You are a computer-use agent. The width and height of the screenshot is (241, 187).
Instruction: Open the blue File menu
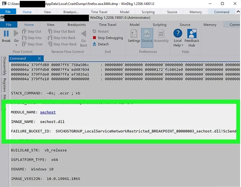point(9,25)
